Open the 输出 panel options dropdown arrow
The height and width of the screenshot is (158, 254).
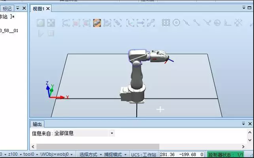tap(243, 124)
